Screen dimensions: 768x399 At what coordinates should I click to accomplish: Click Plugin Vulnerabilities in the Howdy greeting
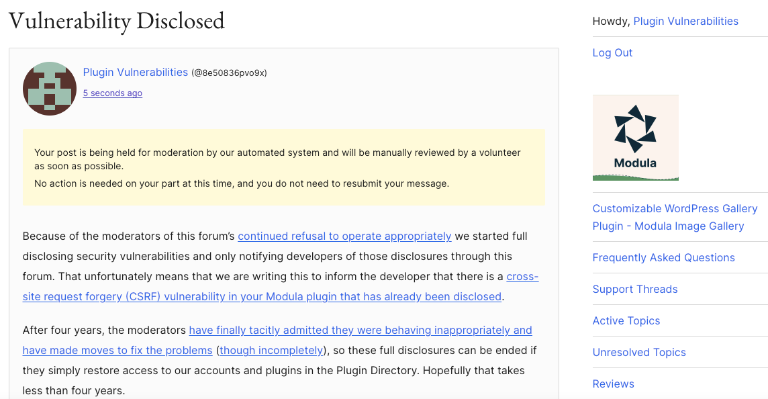685,21
